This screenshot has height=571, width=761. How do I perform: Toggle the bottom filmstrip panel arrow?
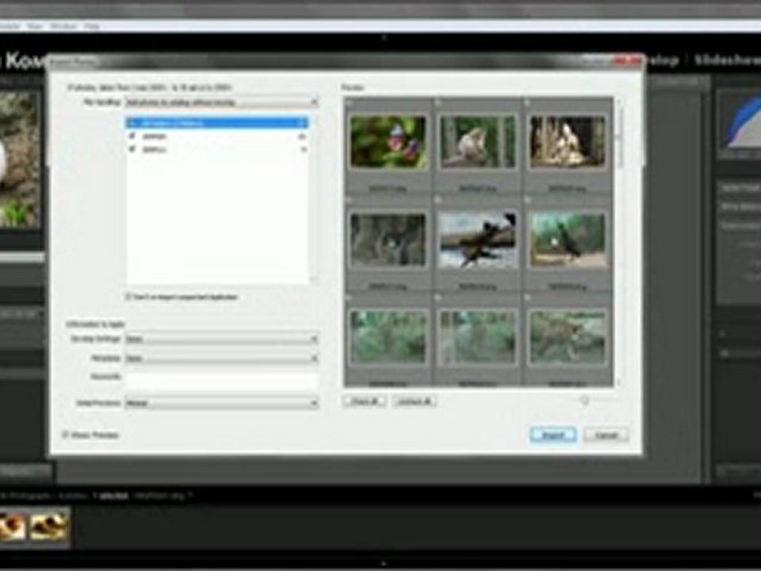(384, 564)
